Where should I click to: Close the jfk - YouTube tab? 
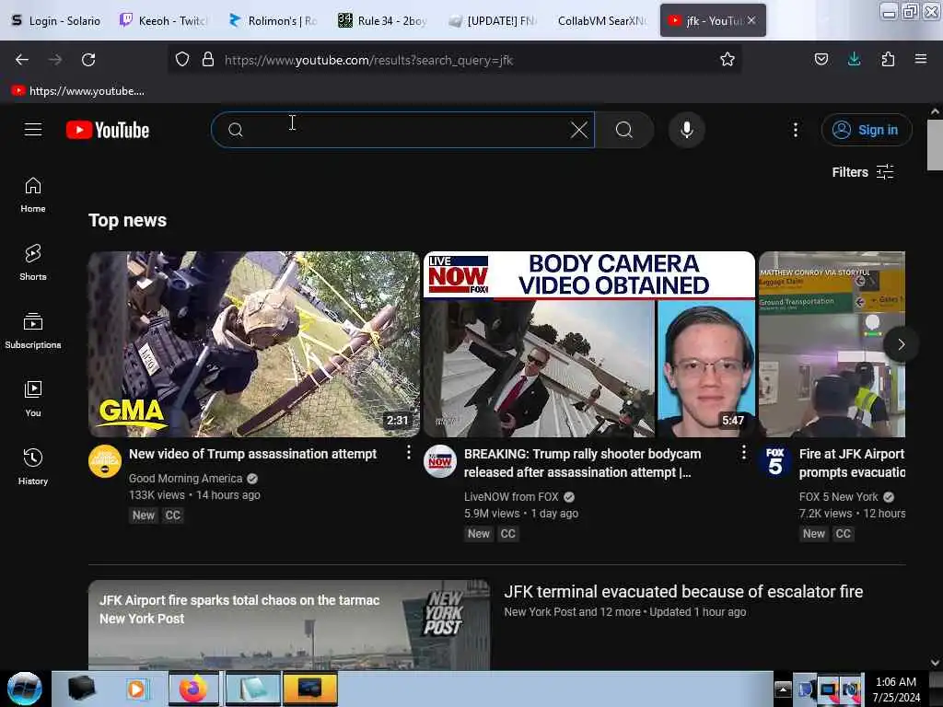pyautogui.click(x=751, y=20)
